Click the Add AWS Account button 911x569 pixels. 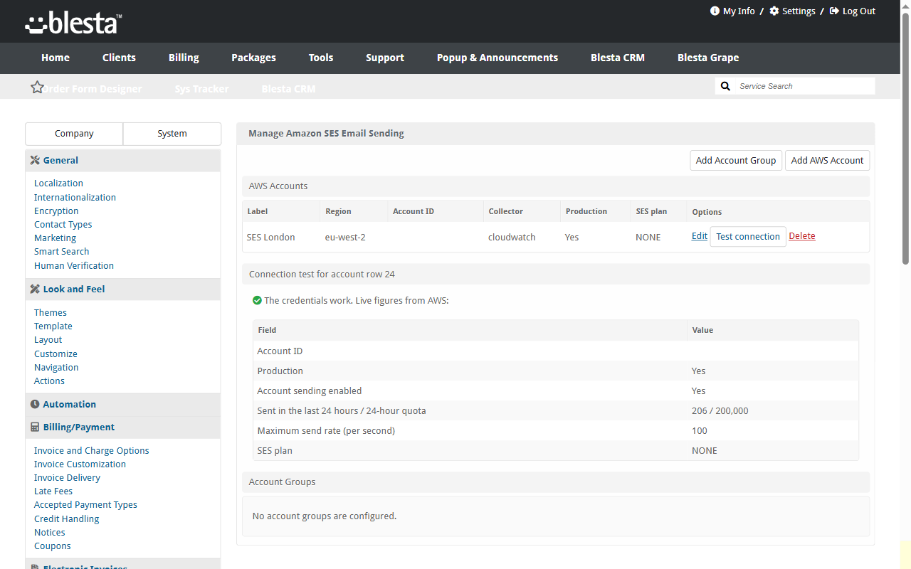pyautogui.click(x=827, y=160)
